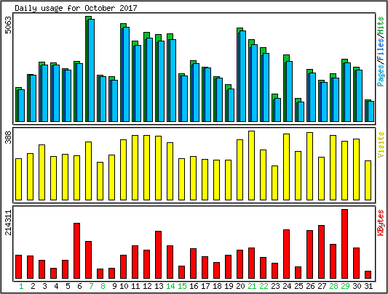This screenshot has width=388, height=294.
Task: Click green day label 15 on the x-axis
Action: tap(182, 286)
